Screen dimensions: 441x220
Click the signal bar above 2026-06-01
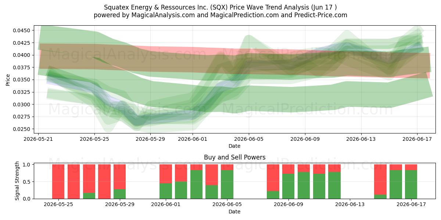[x=166, y=181]
